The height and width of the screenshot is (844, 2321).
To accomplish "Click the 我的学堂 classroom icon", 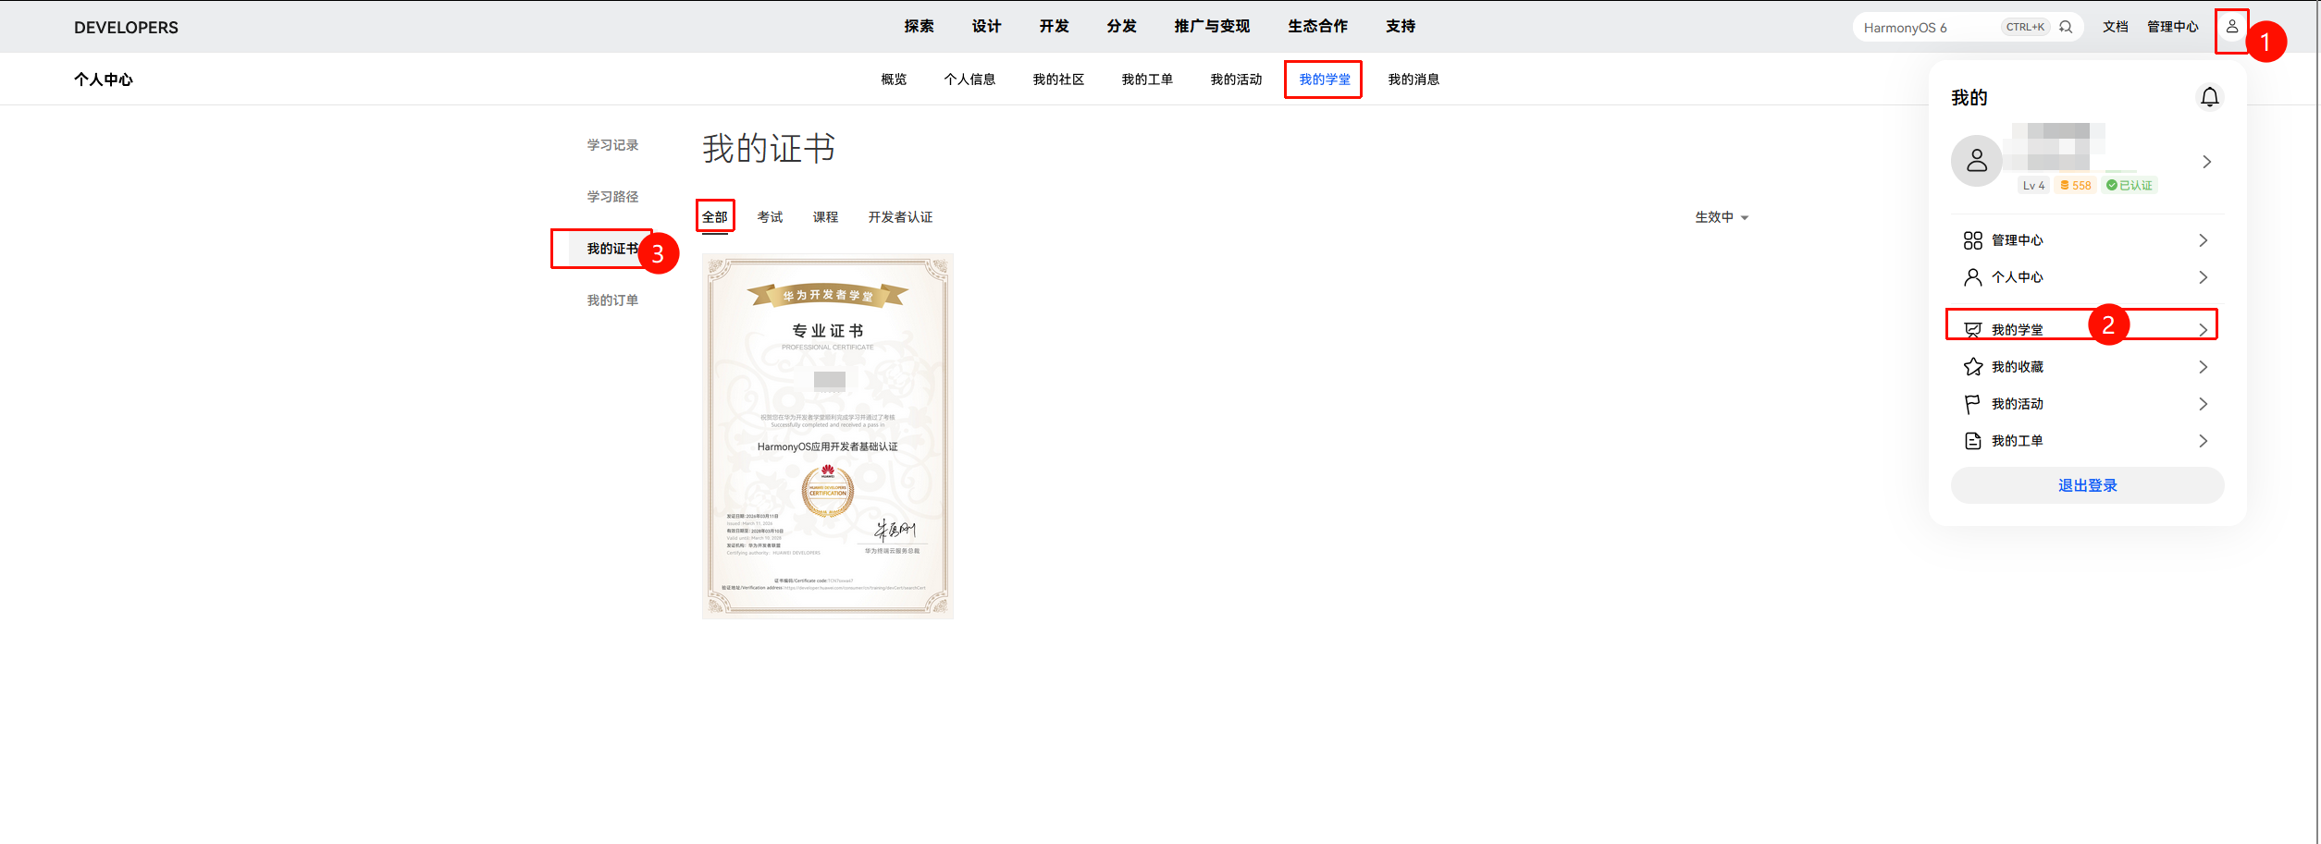I will [x=1972, y=330].
